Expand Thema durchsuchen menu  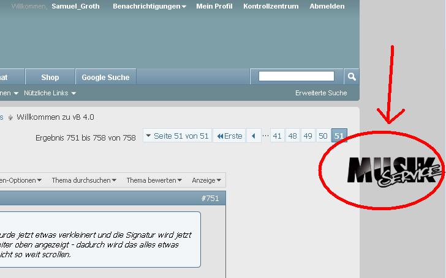click(84, 180)
